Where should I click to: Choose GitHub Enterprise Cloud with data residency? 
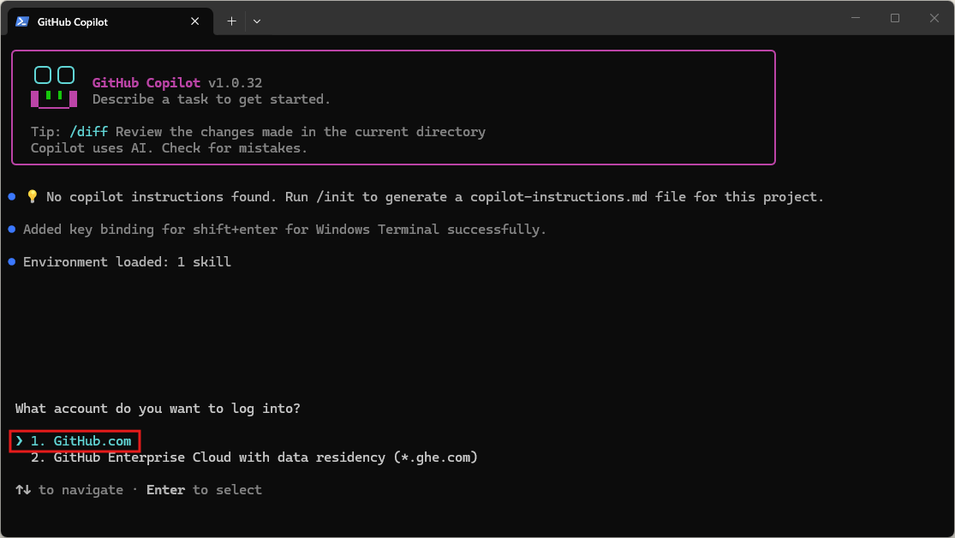pyautogui.click(x=266, y=457)
